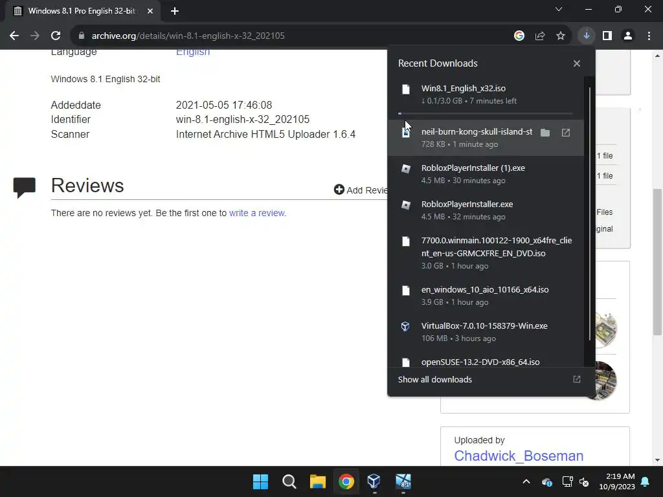Open the 7700.0.winmain DVD iso entry

486,253
